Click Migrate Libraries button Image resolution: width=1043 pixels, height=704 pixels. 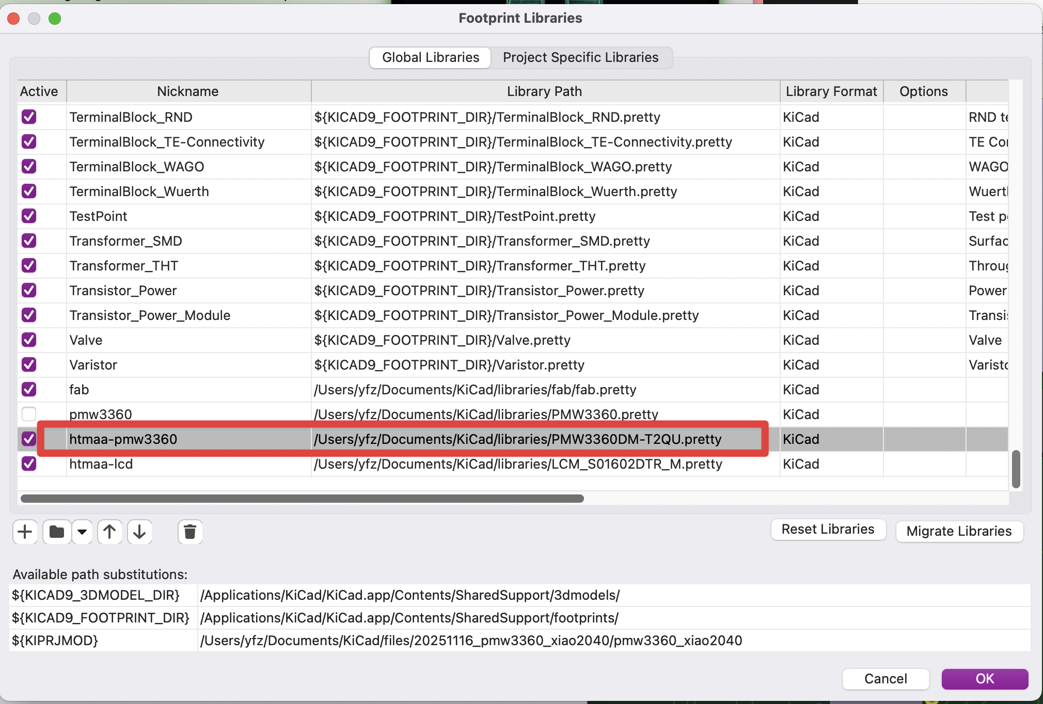(x=959, y=531)
